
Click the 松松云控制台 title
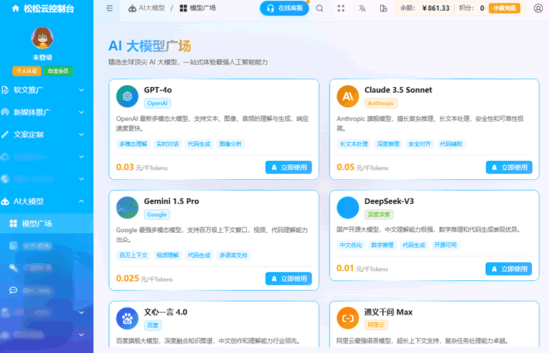click(49, 8)
